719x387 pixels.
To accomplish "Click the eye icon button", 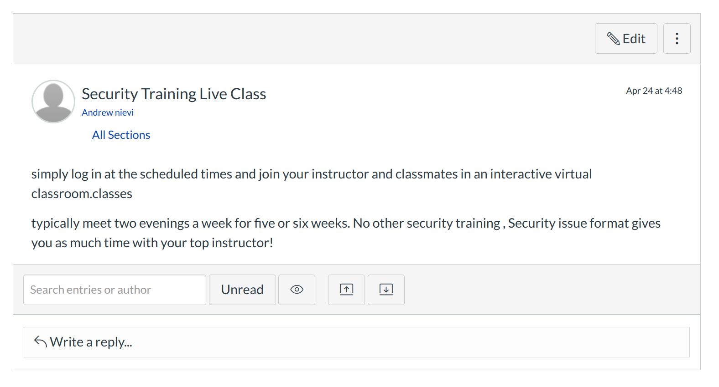I will [297, 290].
